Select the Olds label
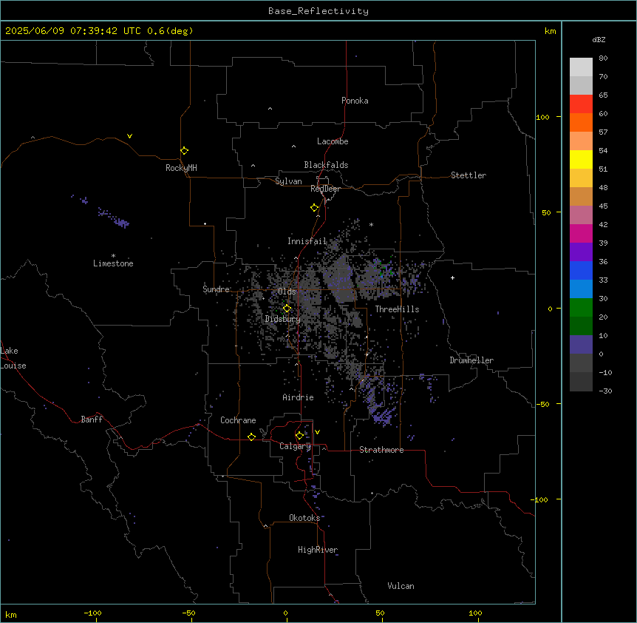637x623 pixels. 287,292
